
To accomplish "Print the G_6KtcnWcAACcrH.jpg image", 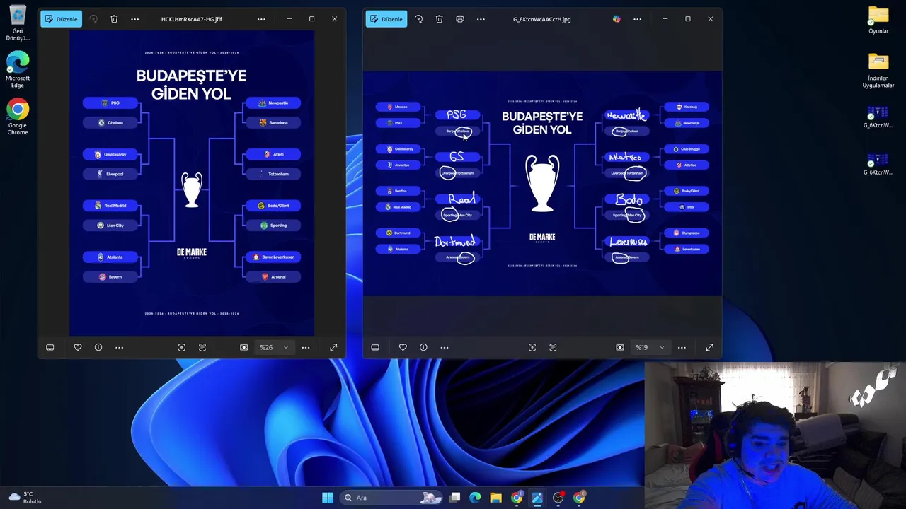I will coord(460,19).
